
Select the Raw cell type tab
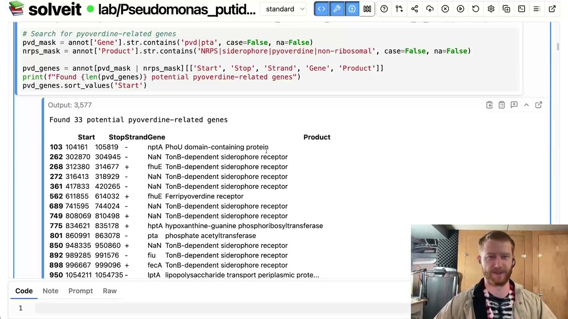110,291
